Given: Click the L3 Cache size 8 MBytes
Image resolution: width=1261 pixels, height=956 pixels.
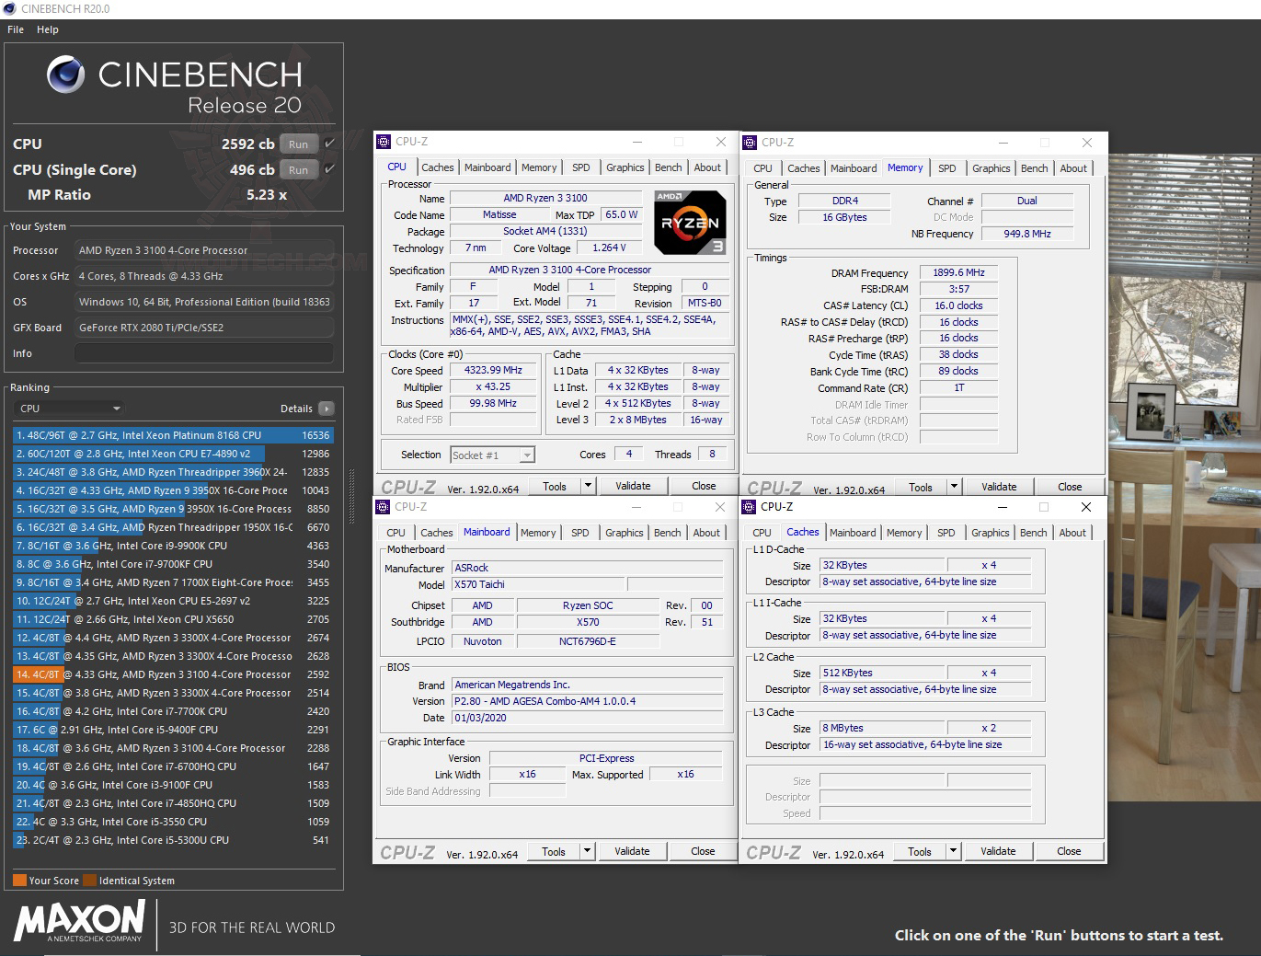Looking at the screenshot, I should click(x=881, y=728).
